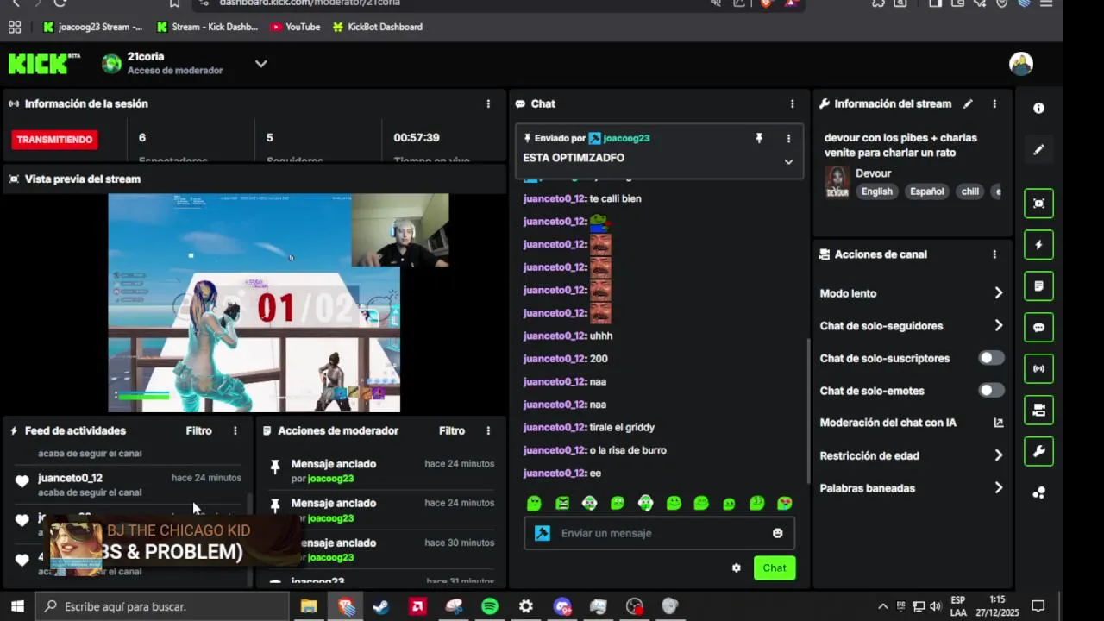The width and height of the screenshot is (1104, 621).
Task: Open KickBot Dashboard bookmark
Action: tap(377, 27)
